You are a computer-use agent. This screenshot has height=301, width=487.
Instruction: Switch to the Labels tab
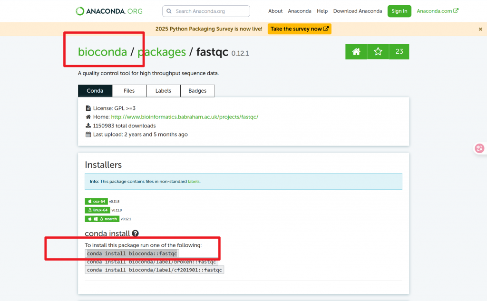164,91
